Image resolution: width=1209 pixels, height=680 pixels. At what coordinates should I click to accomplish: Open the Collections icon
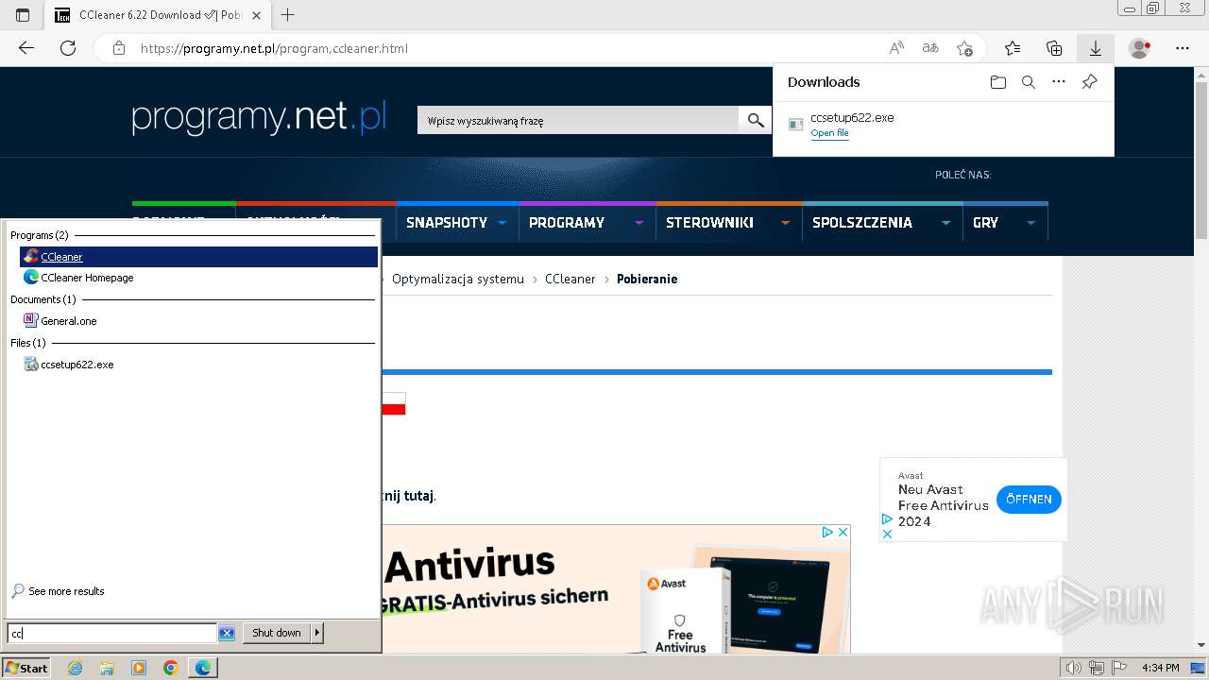pos(1054,48)
